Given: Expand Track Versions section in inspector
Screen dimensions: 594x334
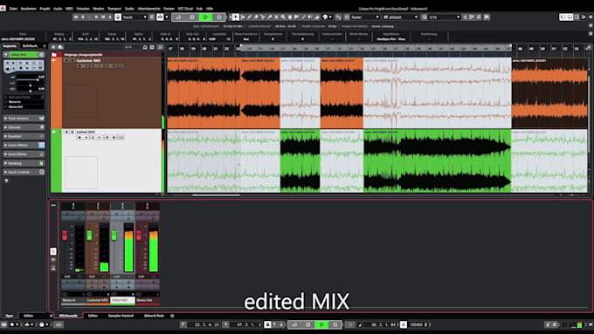Looking at the screenshot, I should (x=24, y=119).
